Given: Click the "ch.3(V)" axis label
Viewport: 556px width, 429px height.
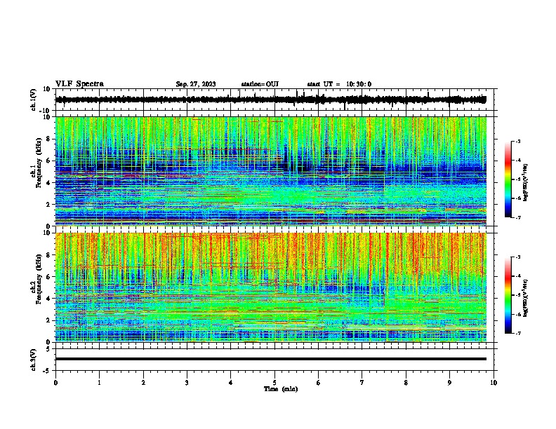Looking at the screenshot, I should point(34,360).
